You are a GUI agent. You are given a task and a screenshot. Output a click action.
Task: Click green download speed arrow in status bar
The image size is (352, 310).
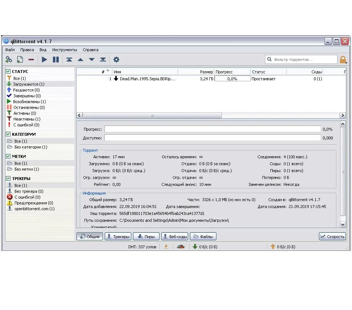click(195, 246)
